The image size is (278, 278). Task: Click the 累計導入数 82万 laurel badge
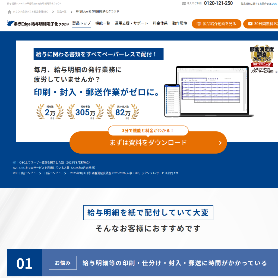(x=123, y=112)
